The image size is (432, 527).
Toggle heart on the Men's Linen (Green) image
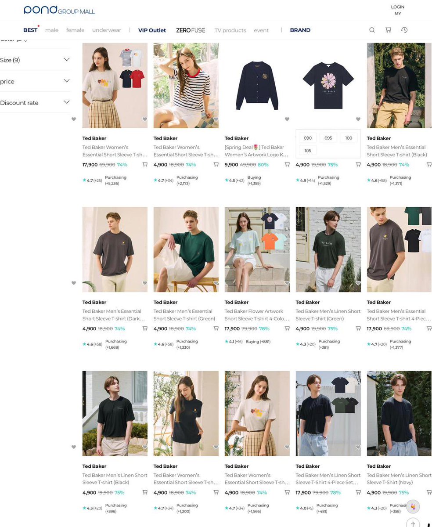pos(358,283)
